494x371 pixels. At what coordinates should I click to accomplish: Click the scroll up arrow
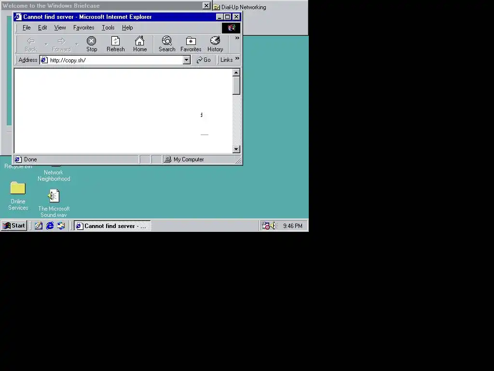236,72
